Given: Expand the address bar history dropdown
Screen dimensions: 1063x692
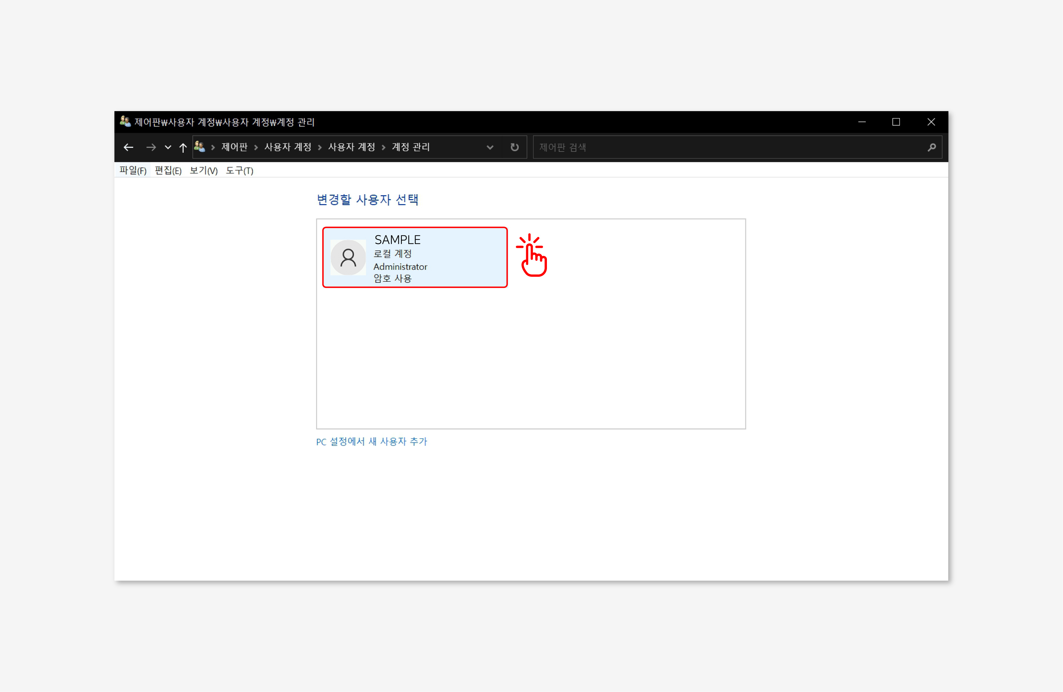Looking at the screenshot, I should click(x=490, y=147).
